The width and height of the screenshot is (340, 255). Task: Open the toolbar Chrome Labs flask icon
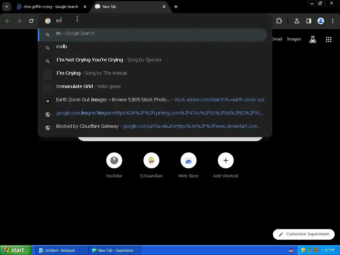coord(297,21)
